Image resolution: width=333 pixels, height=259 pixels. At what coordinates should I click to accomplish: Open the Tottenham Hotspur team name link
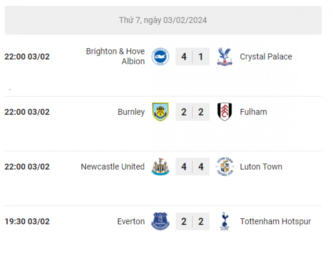pyautogui.click(x=275, y=221)
